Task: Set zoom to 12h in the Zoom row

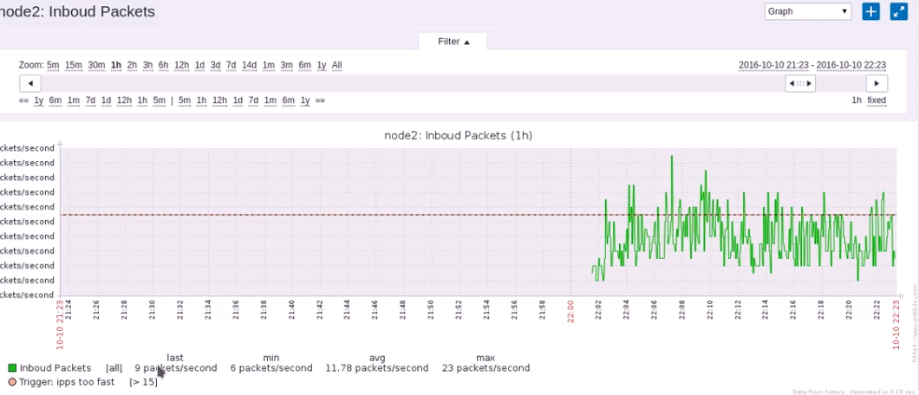Action: (x=182, y=65)
